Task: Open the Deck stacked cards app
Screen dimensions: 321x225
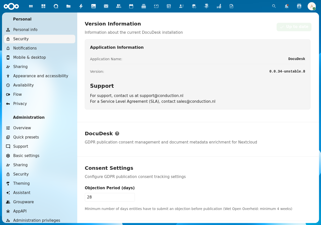Action: tap(144, 6)
